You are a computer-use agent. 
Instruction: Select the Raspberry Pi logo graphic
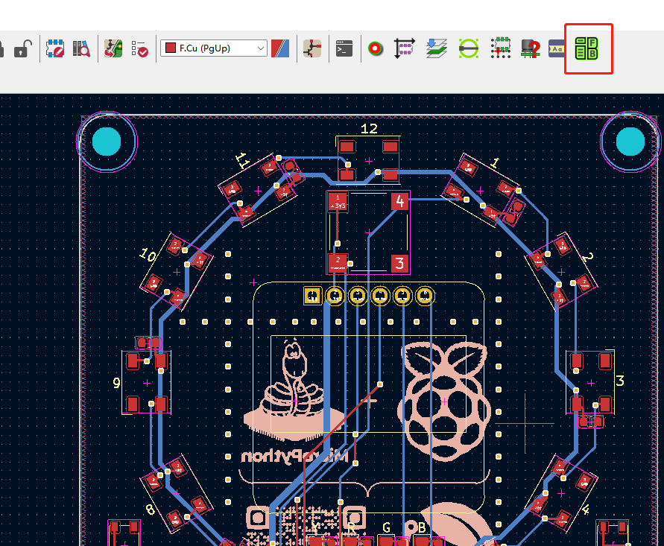click(444, 401)
